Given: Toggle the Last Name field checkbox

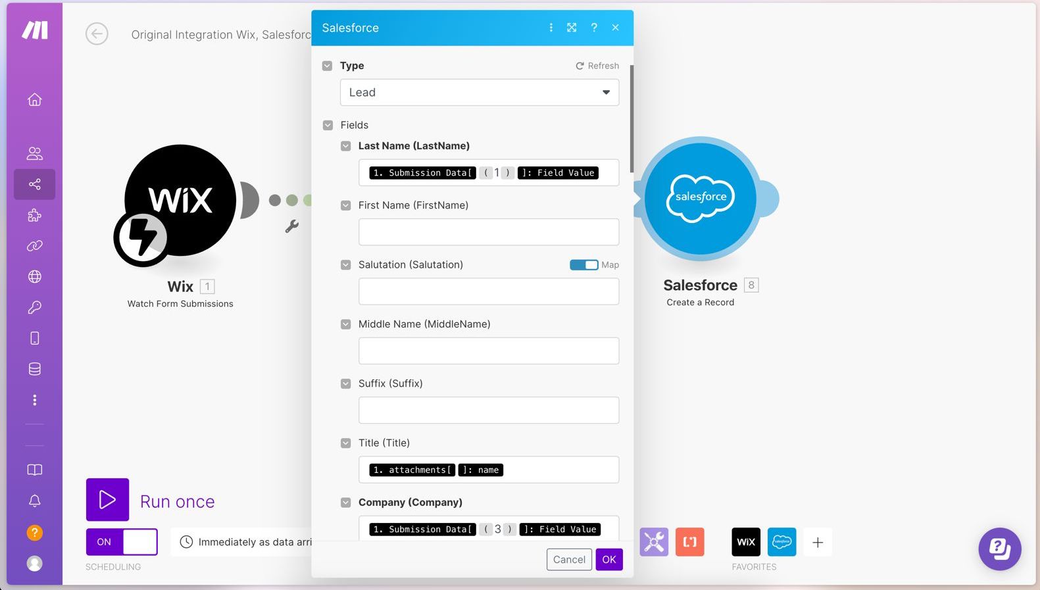Looking at the screenshot, I should (346, 146).
